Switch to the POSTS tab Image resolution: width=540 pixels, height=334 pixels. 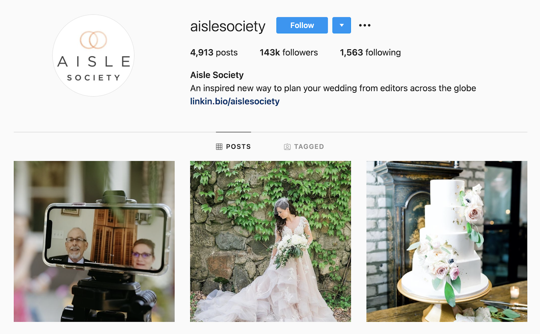pos(233,147)
